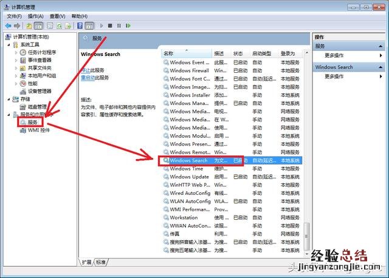Expand the 本地用户和组 tree node
The image size is (389, 278).
[x=16, y=76]
